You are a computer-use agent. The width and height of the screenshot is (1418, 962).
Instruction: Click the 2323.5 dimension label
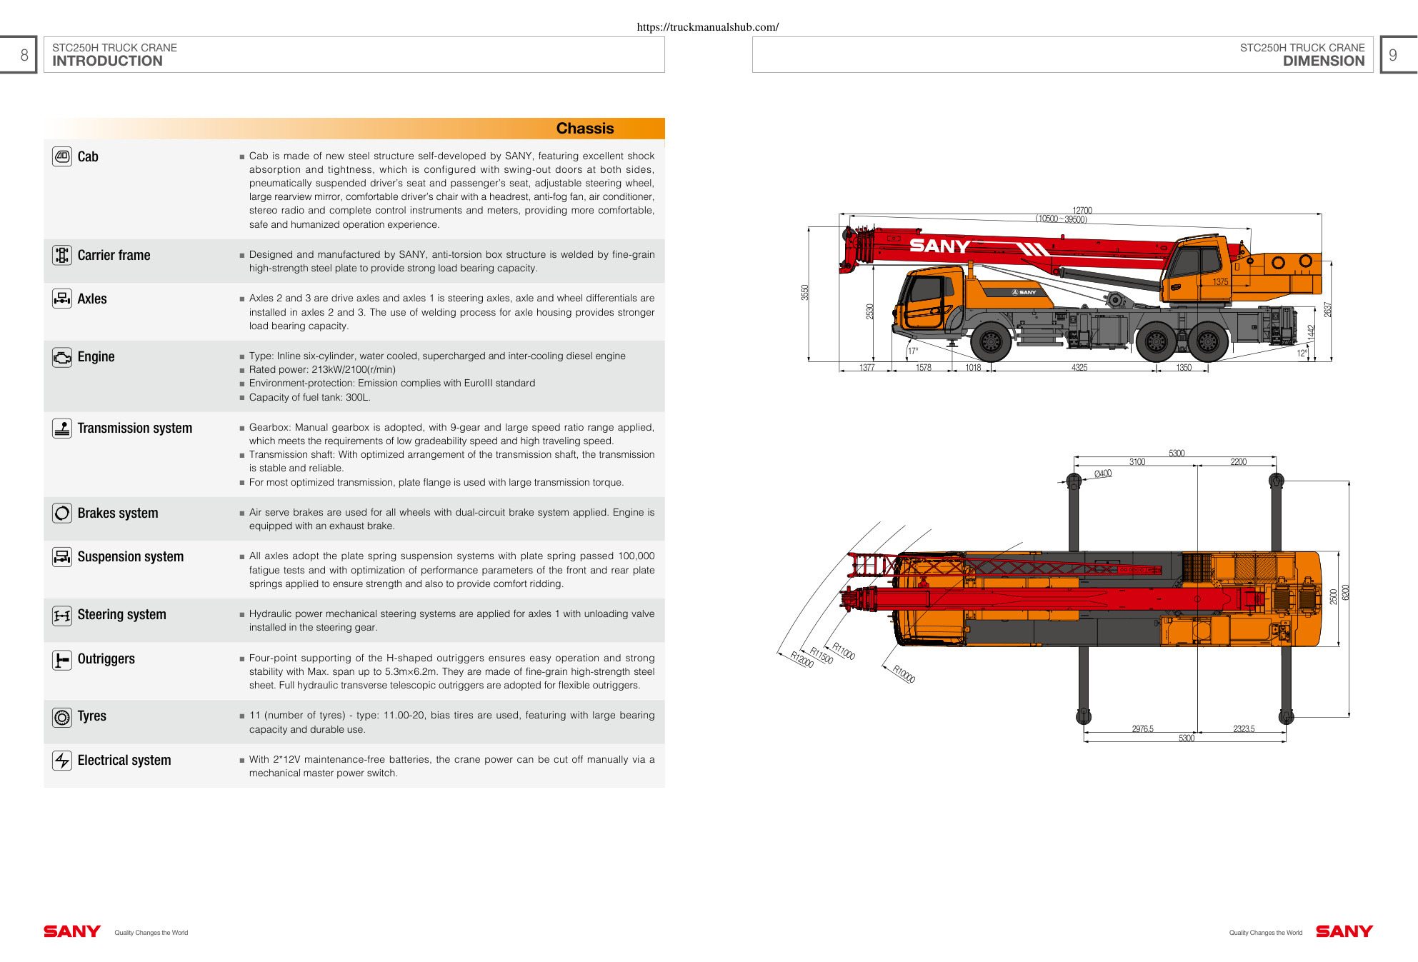(x=1244, y=729)
